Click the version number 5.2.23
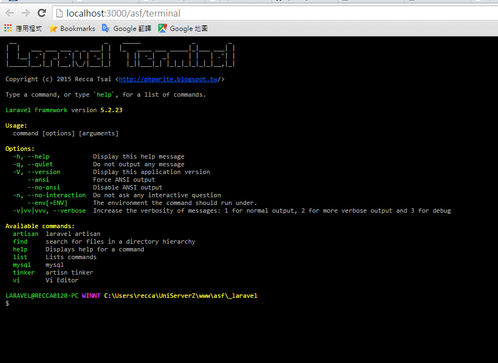The width and height of the screenshot is (498, 363). tap(111, 110)
